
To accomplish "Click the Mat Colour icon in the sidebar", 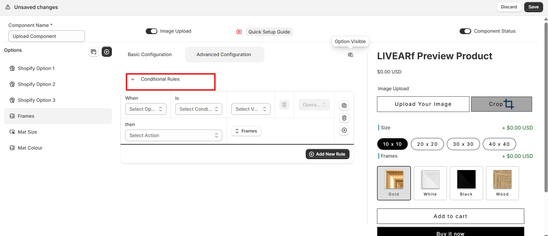I will (12, 148).
